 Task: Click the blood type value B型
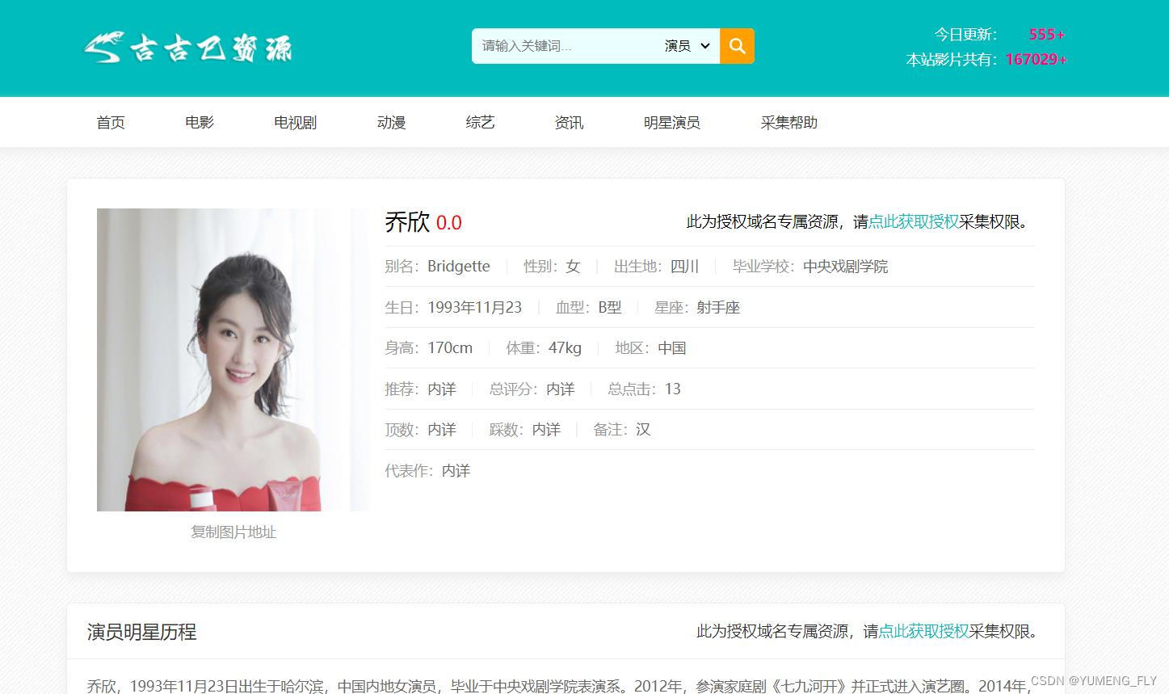click(610, 308)
